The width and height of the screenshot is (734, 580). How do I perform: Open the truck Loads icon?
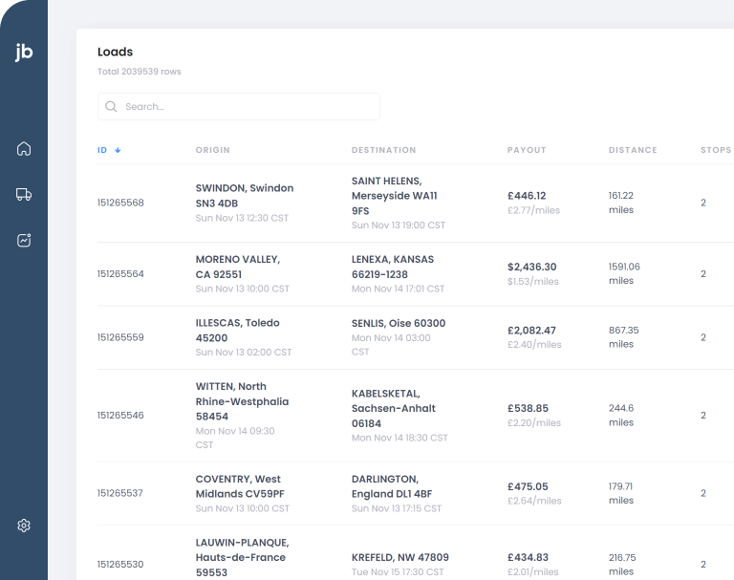24,194
